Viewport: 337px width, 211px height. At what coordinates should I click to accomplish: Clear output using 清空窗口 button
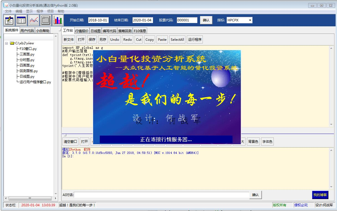pyautogui.click(x=70, y=141)
